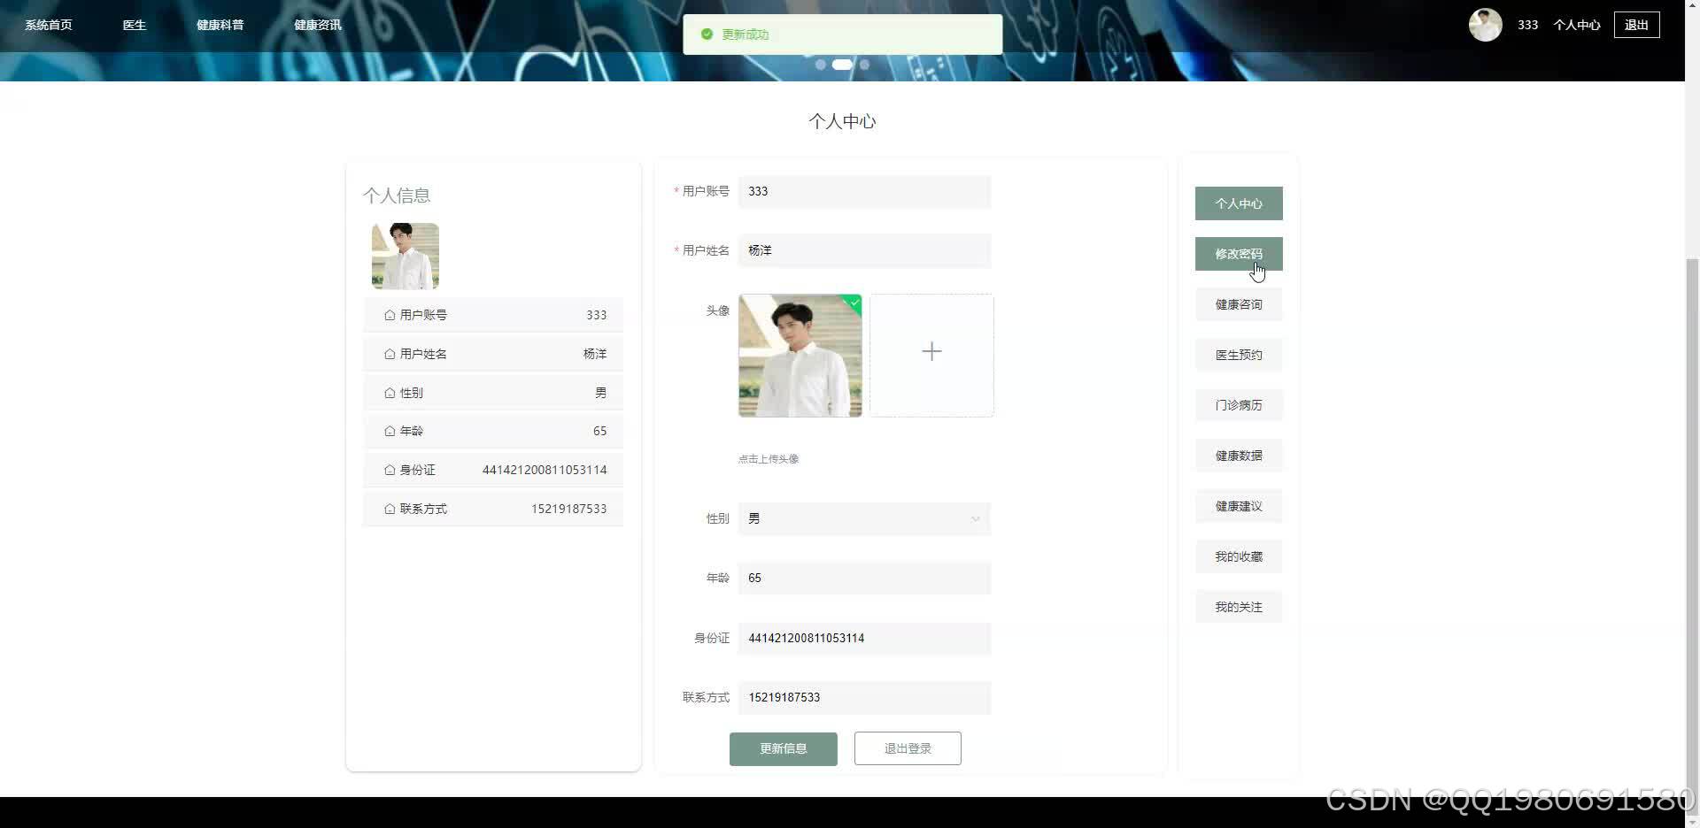
Task: Open 修改密码 in right sidebar
Action: [x=1239, y=254]
